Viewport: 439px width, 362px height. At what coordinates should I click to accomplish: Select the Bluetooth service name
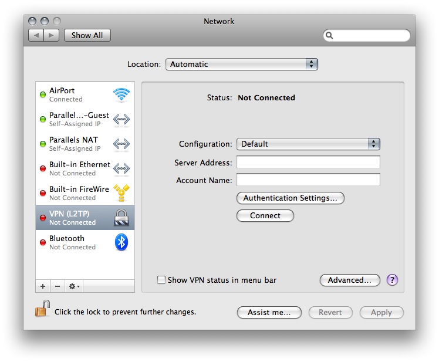pos(67,239)
